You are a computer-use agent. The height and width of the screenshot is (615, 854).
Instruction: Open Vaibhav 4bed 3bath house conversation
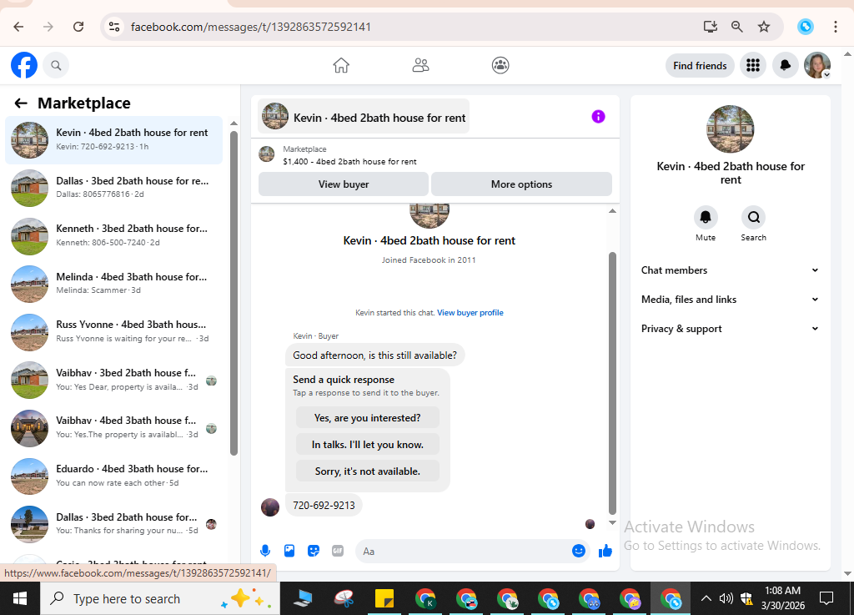coord(113,427)
